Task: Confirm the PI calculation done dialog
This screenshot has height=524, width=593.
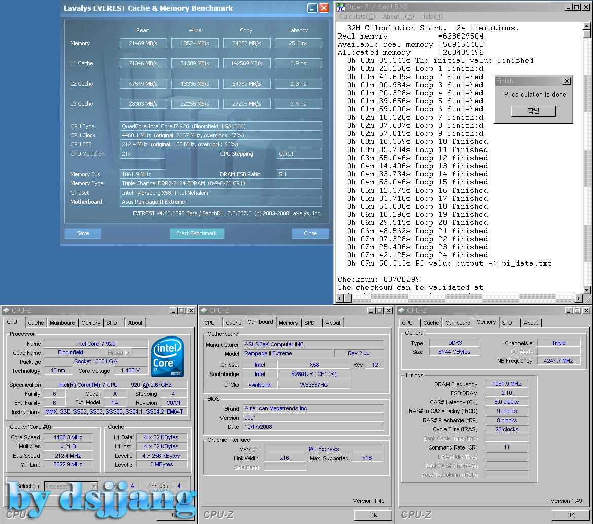Action: click(x=533, y=111)
